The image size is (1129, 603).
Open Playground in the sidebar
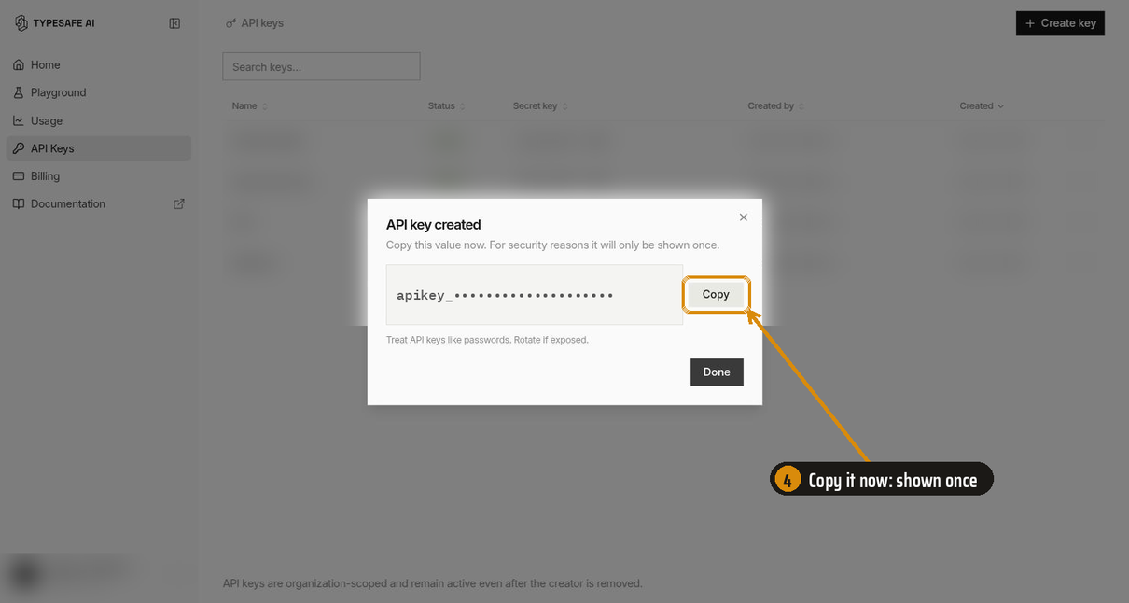[x=98, y=92]
